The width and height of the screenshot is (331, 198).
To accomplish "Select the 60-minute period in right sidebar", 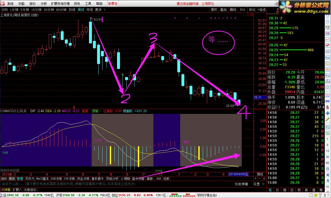I will click(328, 163).
